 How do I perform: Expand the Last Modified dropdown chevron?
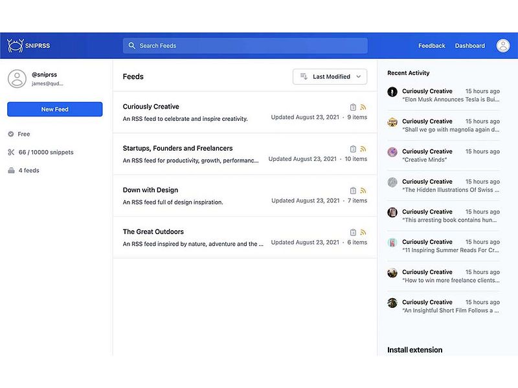(359, 76)
